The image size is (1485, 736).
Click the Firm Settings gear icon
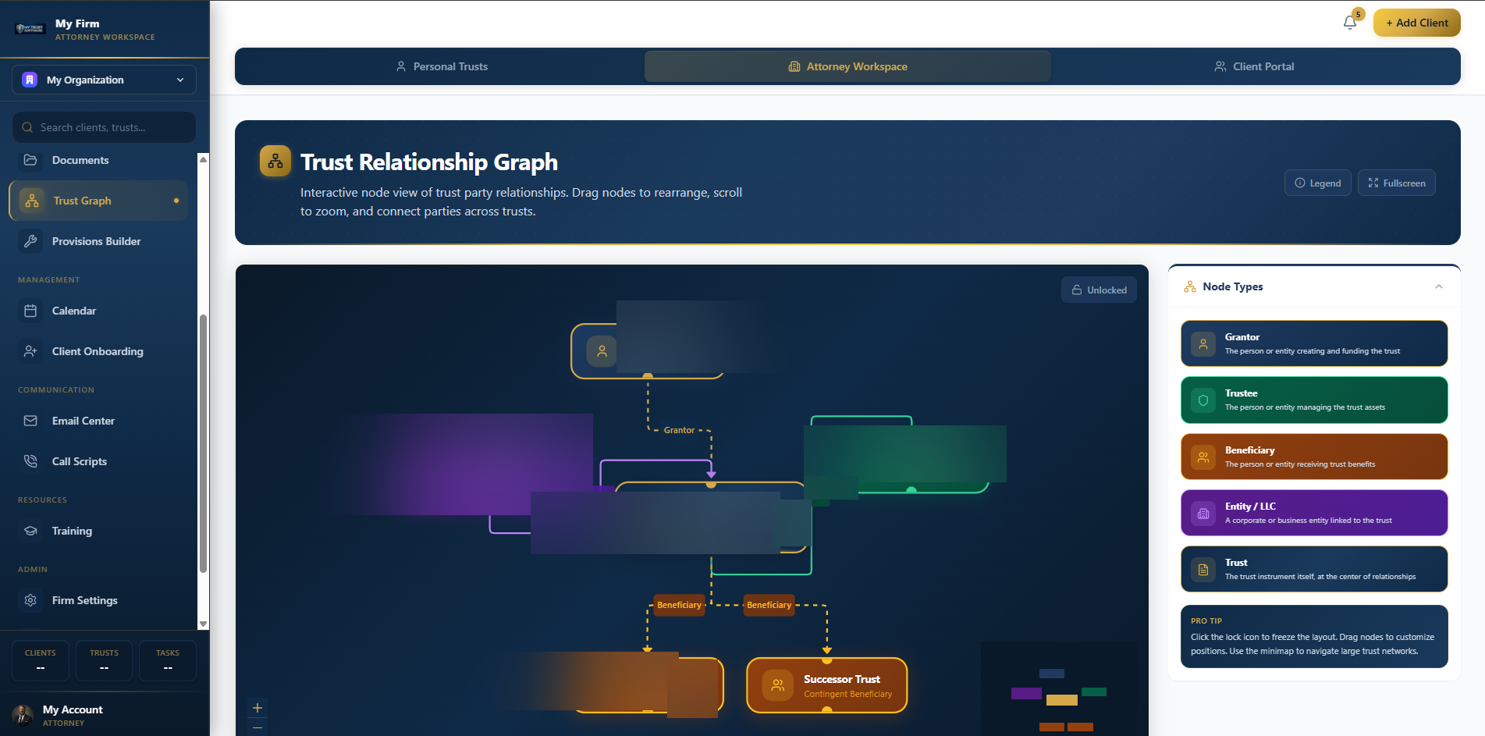click(31, 600)
